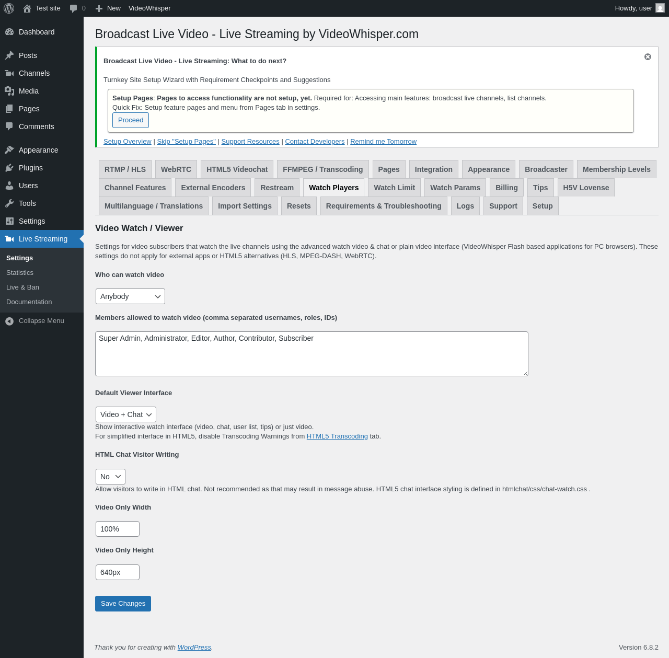
Task: Click the Tools wrench icon
Action: point(9,203)
